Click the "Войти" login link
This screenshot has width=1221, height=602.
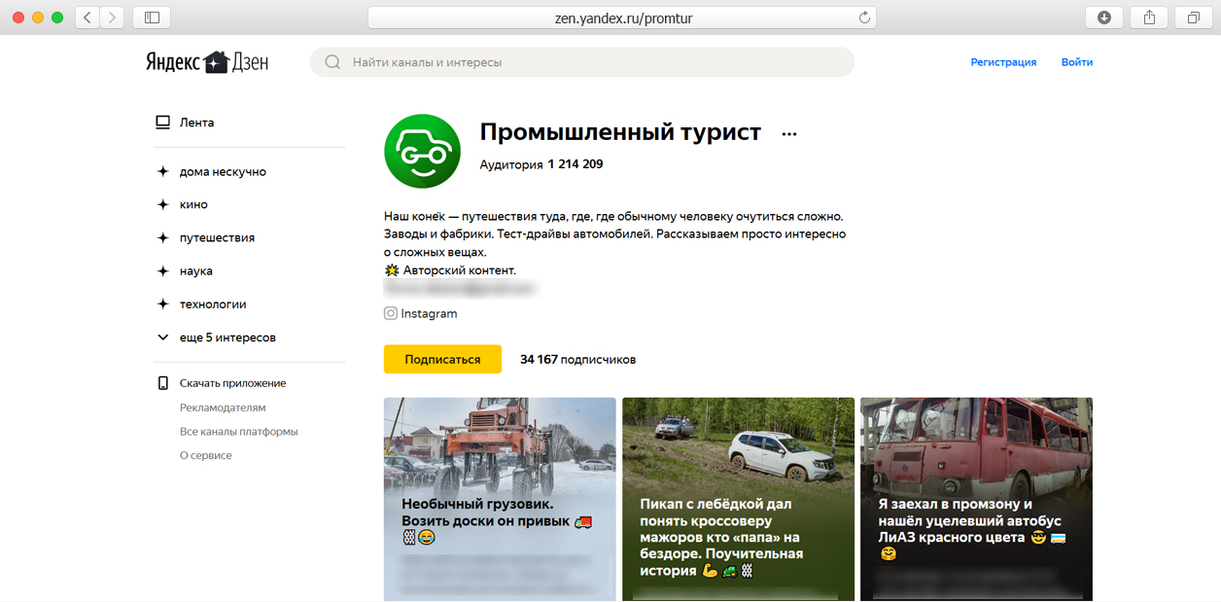pos(1076,62)
